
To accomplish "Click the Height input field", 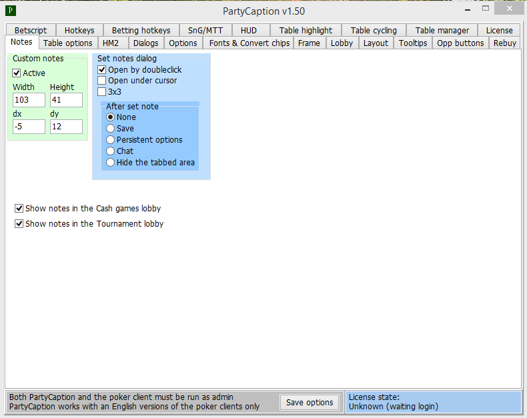I will (66, 100).
